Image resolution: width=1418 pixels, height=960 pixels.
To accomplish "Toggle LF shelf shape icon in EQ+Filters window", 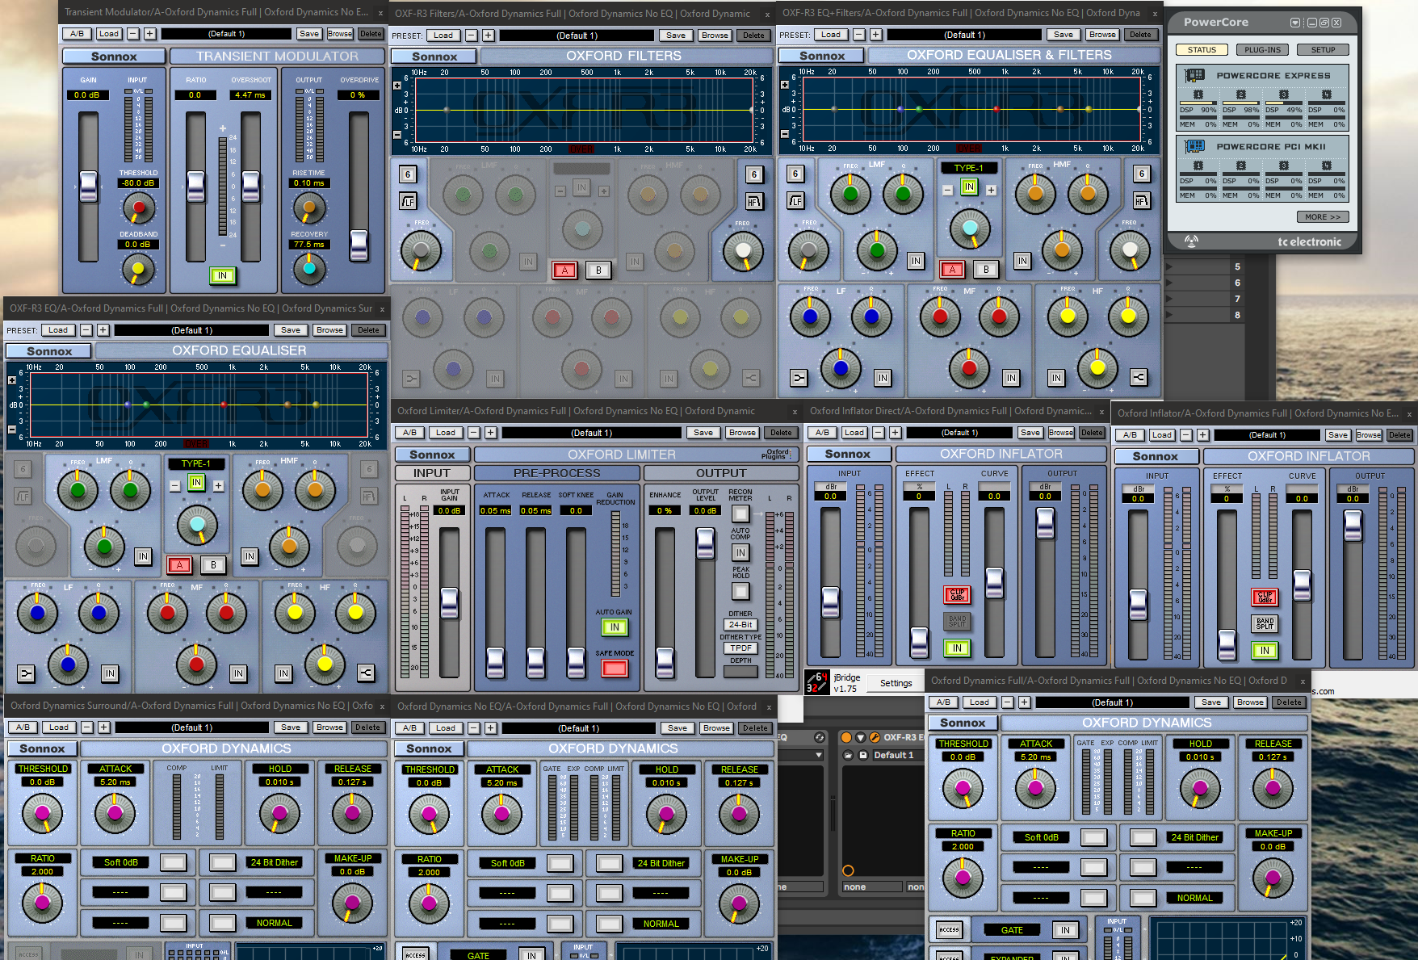I will click(x=799, y=378).
